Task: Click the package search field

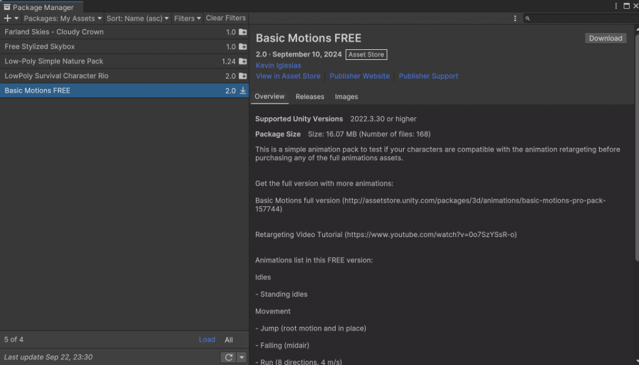Action: tap(581, 18)
